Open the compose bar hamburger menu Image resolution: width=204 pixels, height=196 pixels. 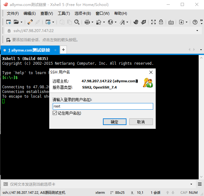200,184
